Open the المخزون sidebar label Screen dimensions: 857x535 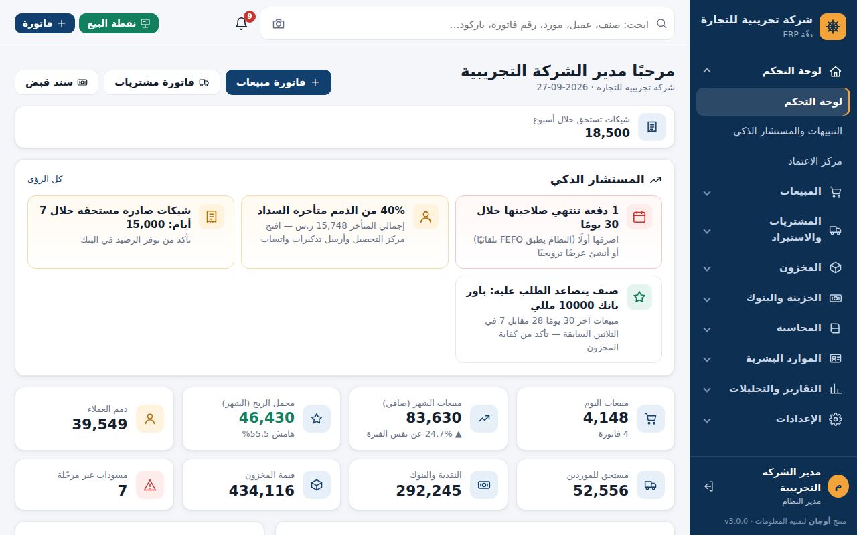pyautogui.click(x=800, y=267)
